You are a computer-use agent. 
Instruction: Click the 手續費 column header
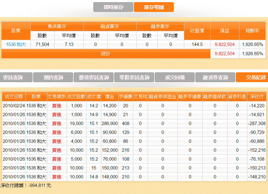[x=125, y=97]
